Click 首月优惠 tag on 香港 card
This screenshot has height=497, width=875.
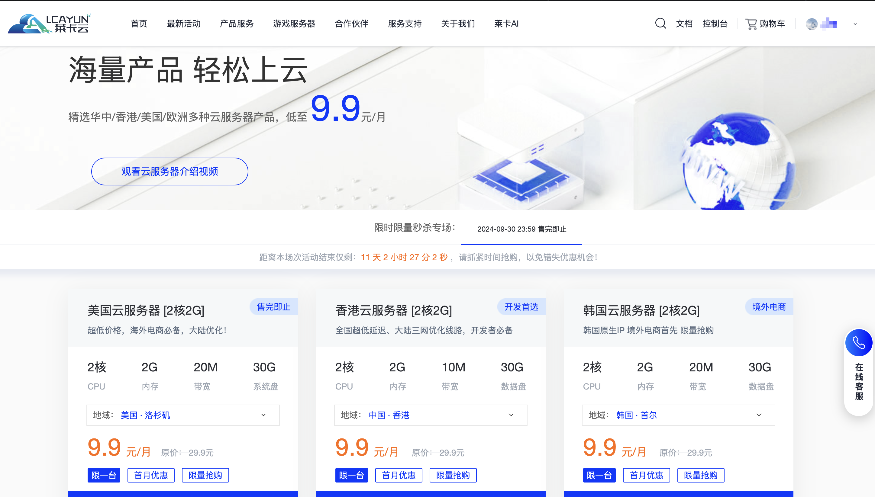(x=399, y=475)
